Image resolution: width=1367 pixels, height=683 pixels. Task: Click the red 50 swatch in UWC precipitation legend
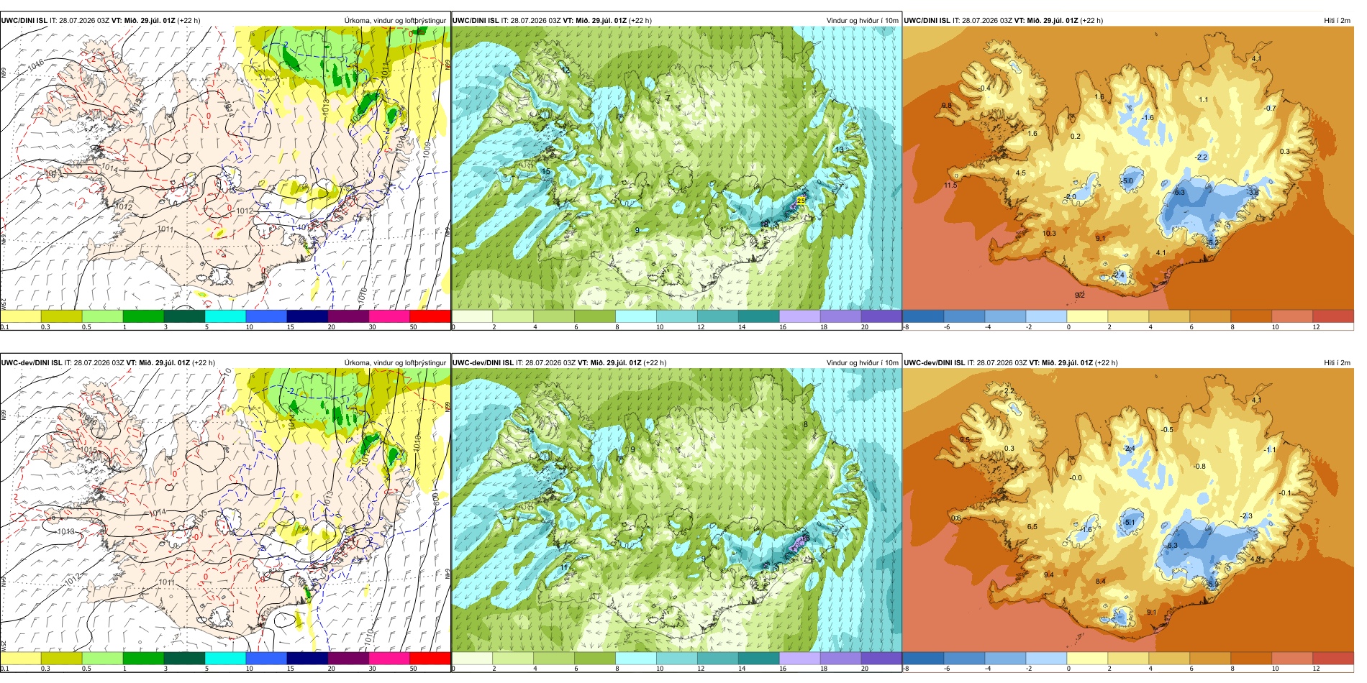coord(430,316)
